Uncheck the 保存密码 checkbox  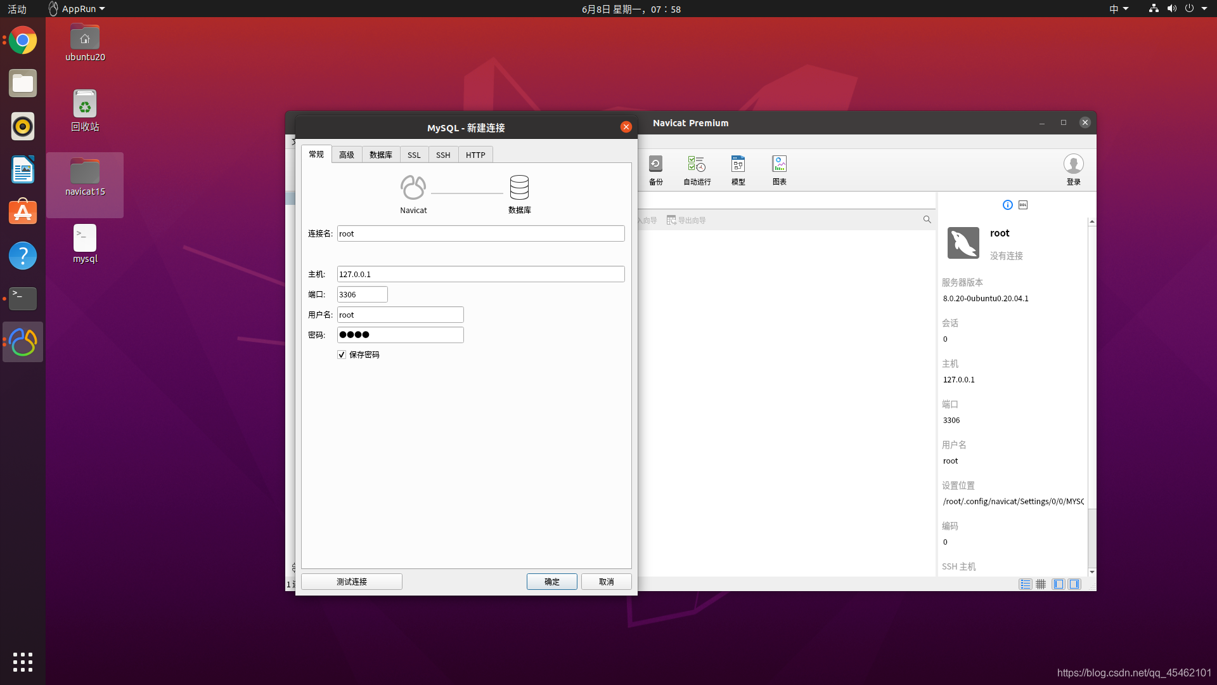pyautogui.click(x=342, y=355)
